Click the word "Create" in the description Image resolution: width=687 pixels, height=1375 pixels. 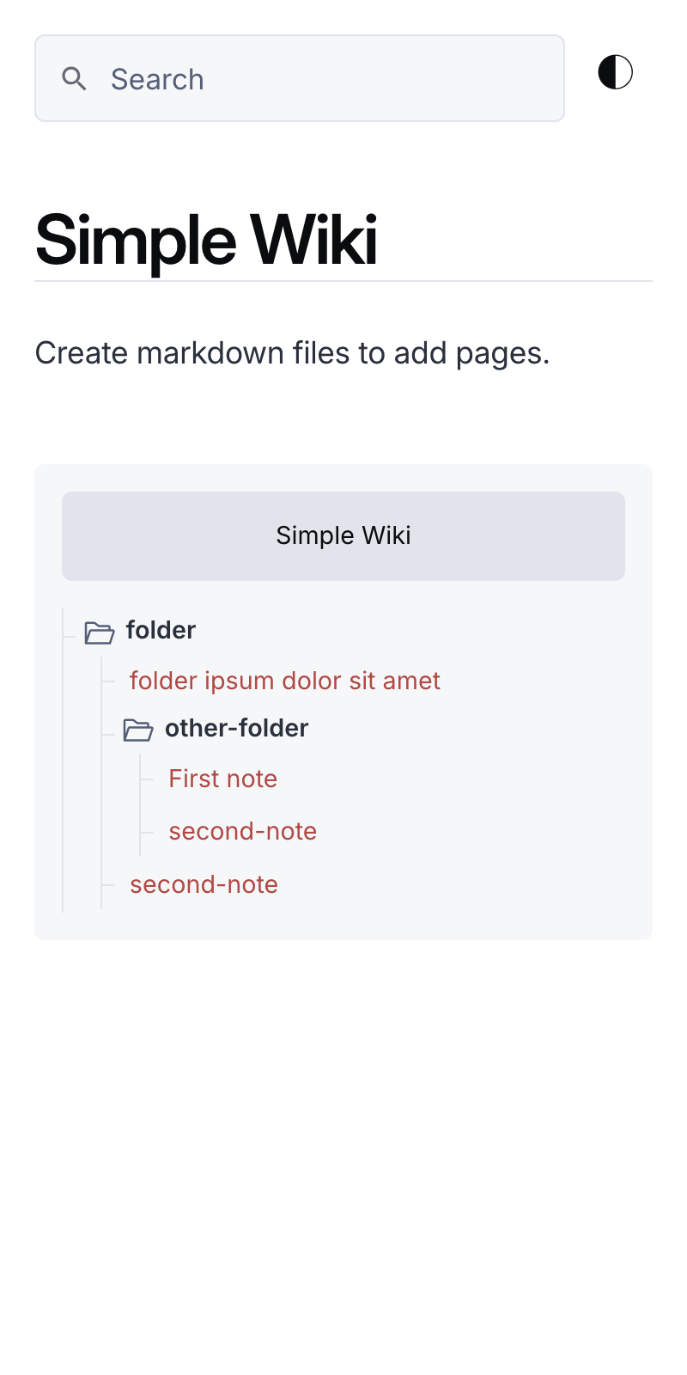coord(82,353)
